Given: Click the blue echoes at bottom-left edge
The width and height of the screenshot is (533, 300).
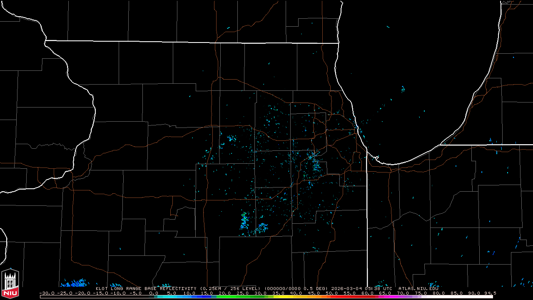Looking at the screenshot, I should click(73, 283).
